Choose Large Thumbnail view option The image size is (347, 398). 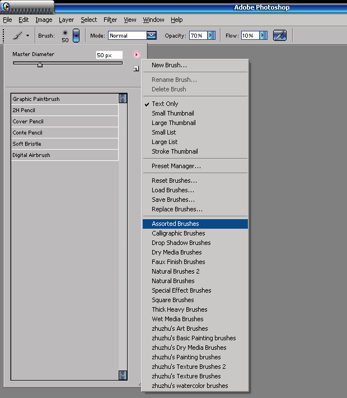[195, 123]
